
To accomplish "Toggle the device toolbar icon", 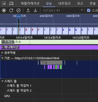I will 11,3.
